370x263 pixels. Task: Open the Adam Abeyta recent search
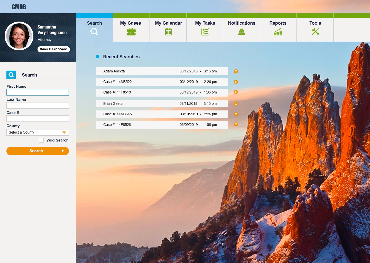click(x=162, y=71)
